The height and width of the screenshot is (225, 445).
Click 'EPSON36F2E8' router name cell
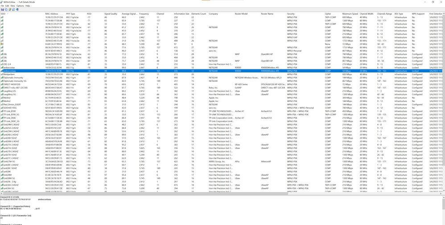click(x=273, y=84)
